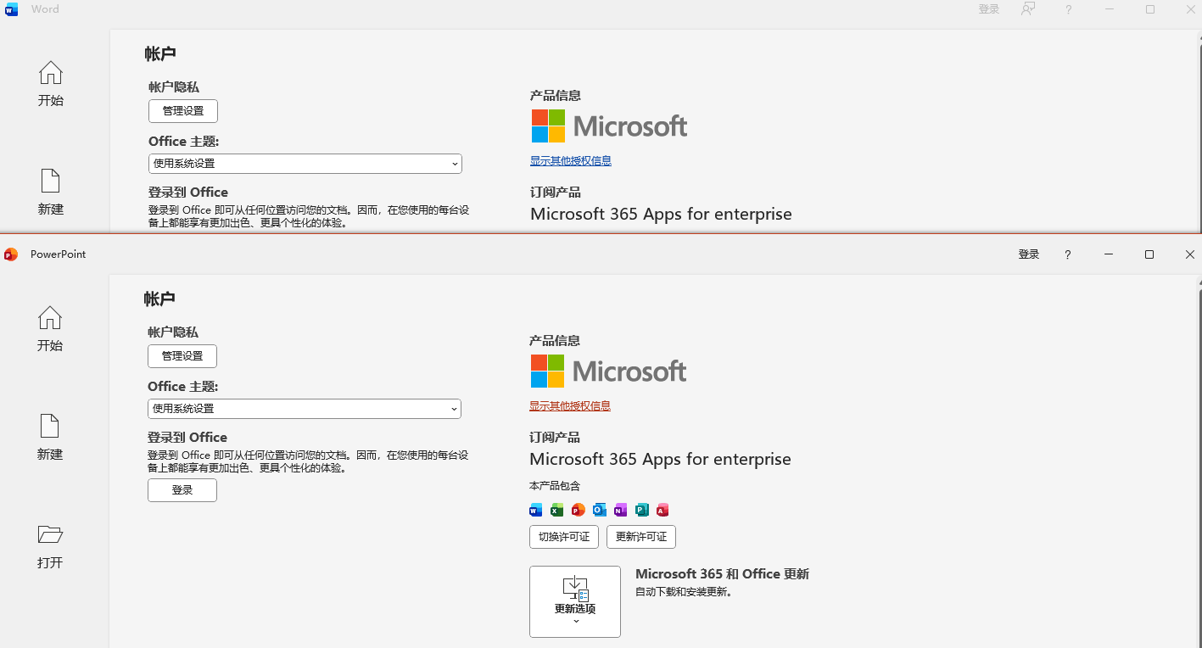Click the 登录 button under 登录到 Office
The width and height of the screenshot is (1202, 648).
(182, 490)
